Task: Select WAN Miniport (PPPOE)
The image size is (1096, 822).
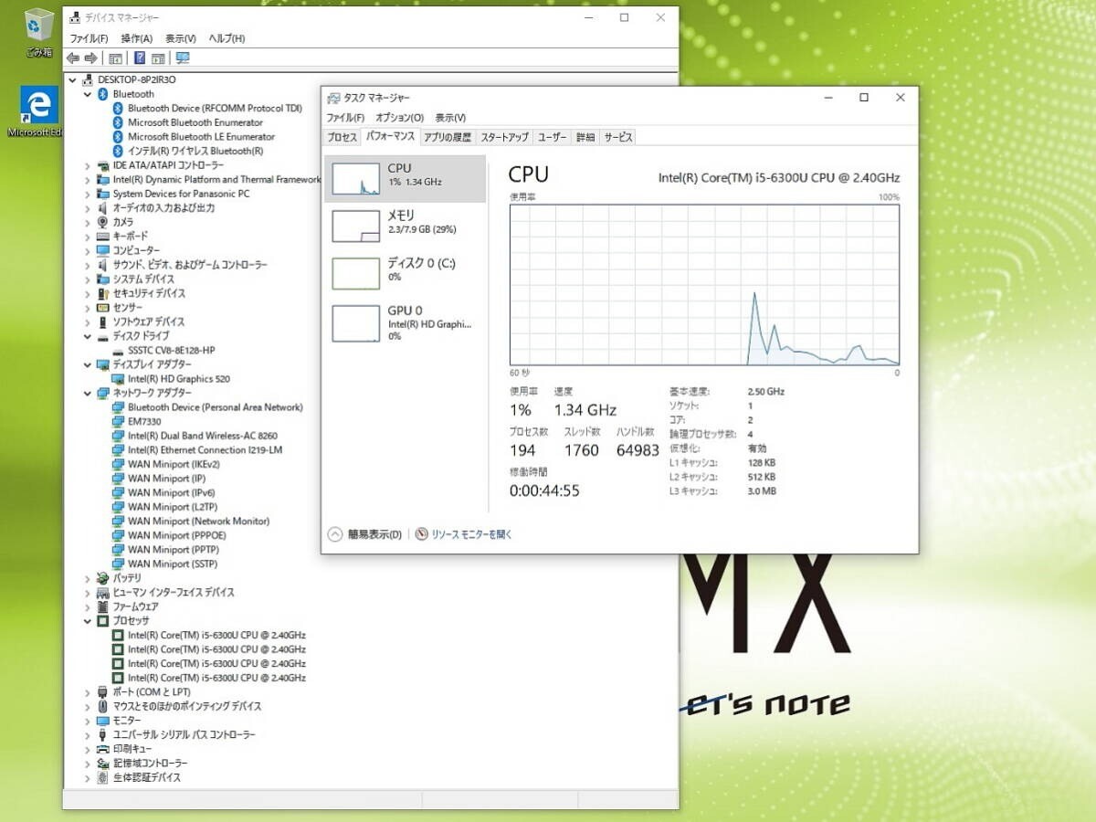Action: [177, 536]
